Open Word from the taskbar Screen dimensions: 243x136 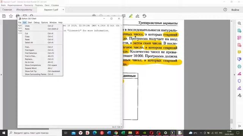pos(109,133)
